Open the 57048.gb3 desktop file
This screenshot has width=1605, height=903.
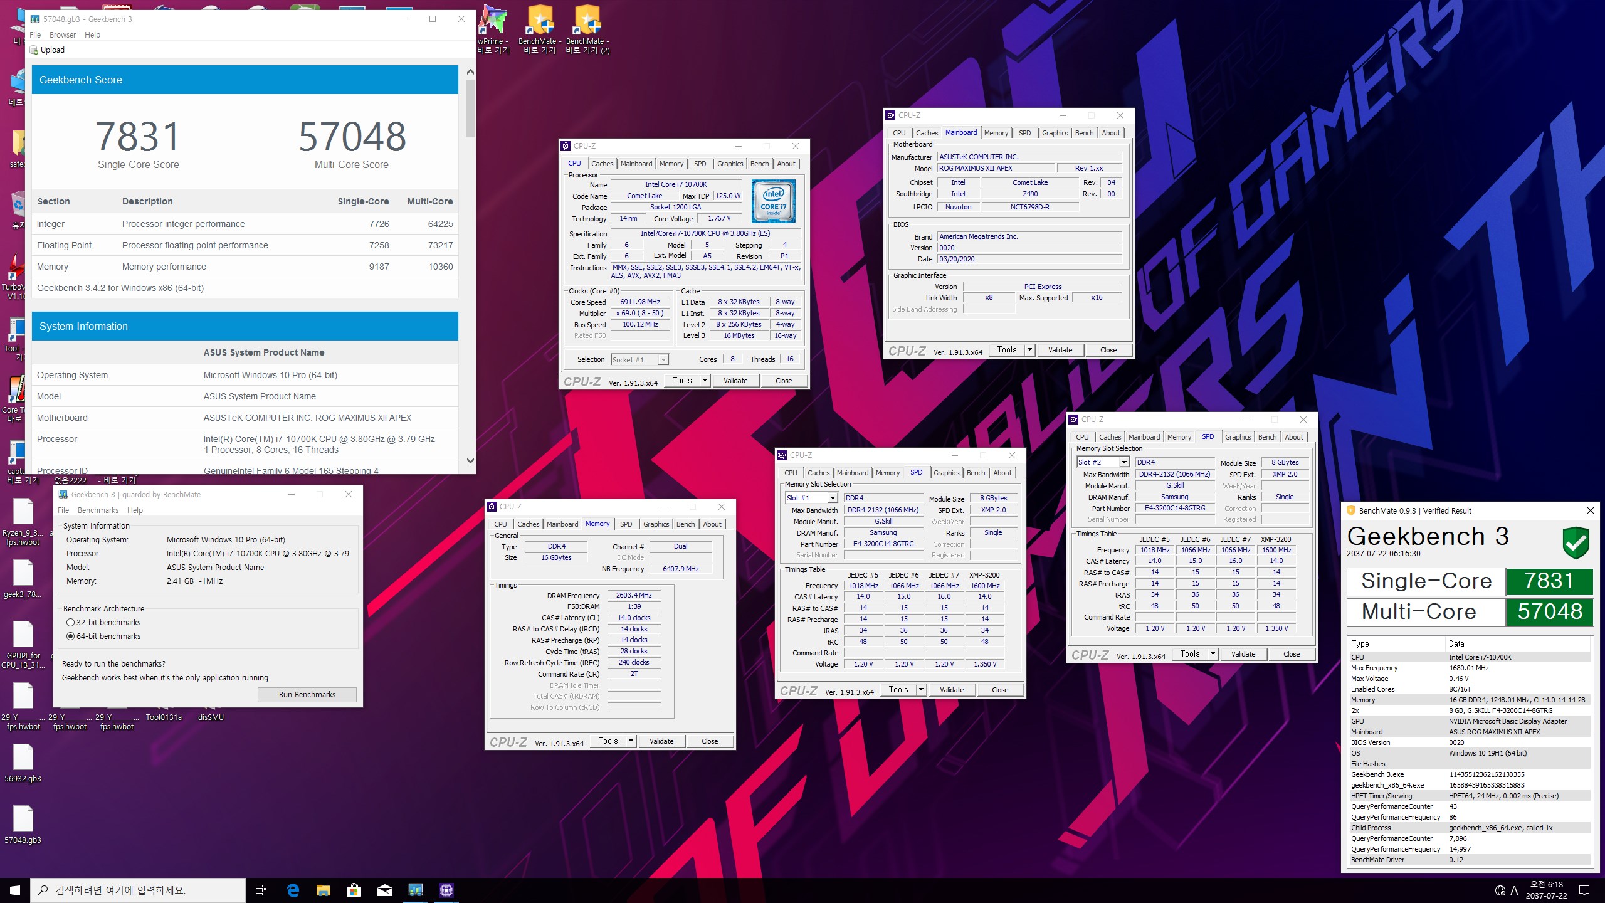tap(23, 825)
